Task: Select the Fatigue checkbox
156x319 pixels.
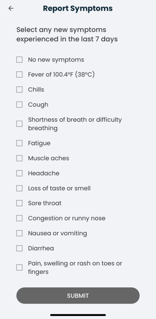Action: point(19,143)
